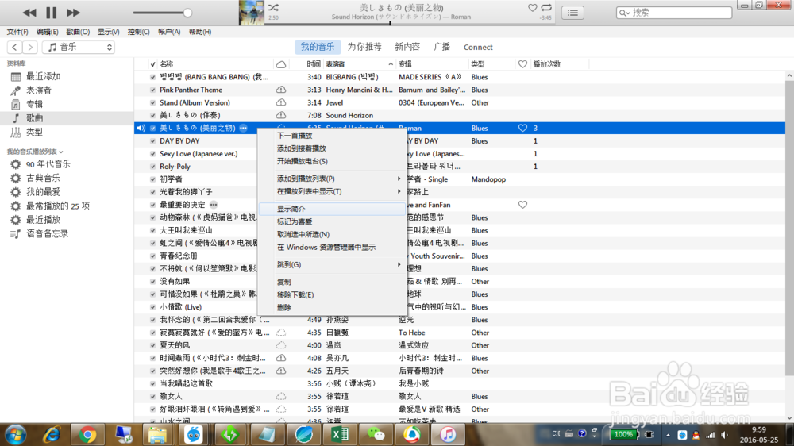Download 时间煮雨 from iCloud

click(x=281, y=358)
